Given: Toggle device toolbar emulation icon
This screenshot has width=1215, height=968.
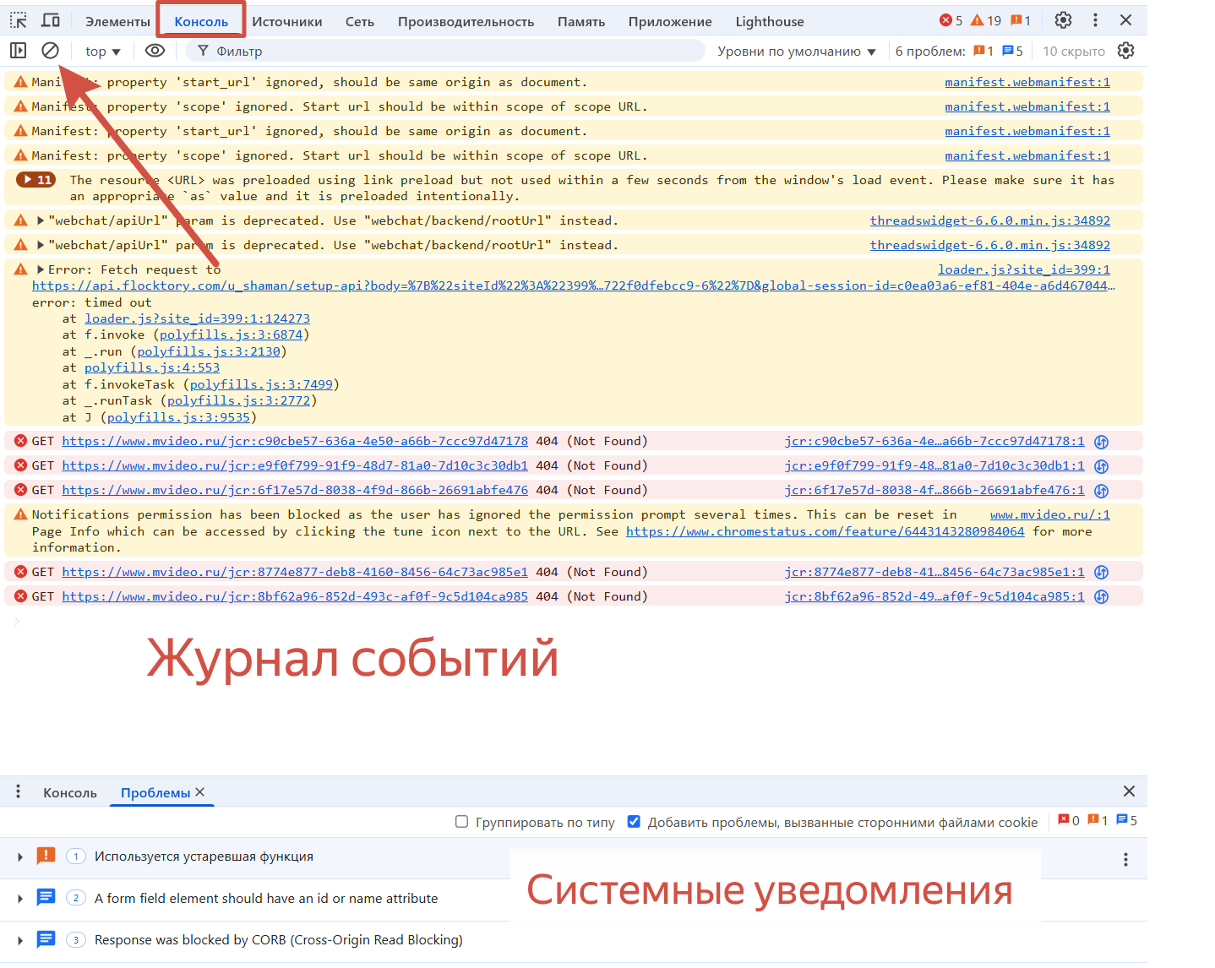Looking at the screenshot, I should tap(51, 20).
